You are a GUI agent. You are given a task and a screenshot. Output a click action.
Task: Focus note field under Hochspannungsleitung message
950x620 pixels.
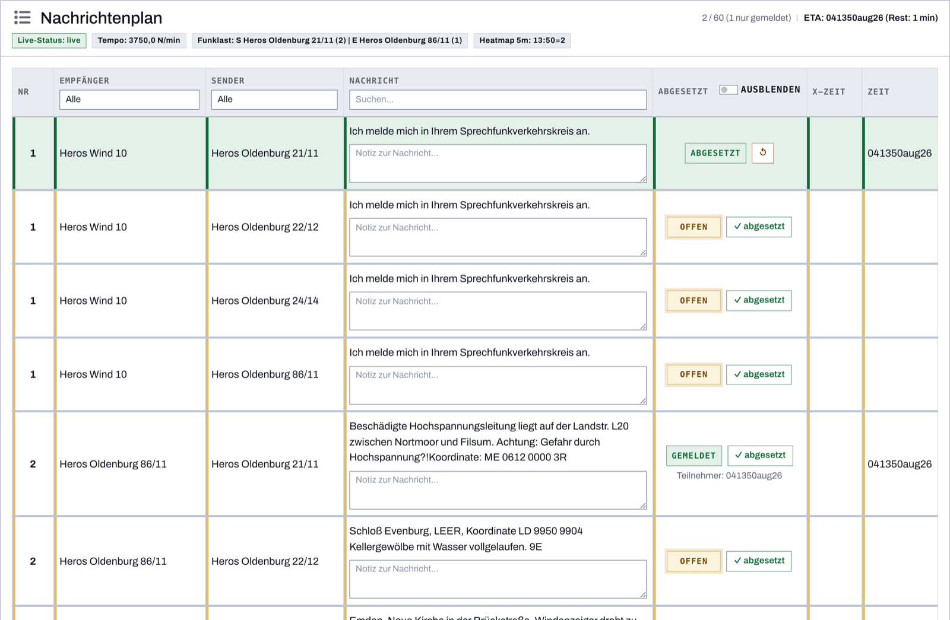[498, 490]
